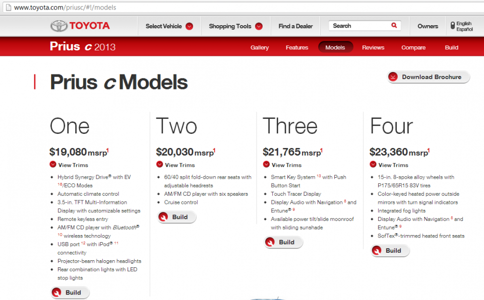Open the Select Vehicle dropdown arrow
484x300 pixels.
pyautogui.click(x=189, y=26)
